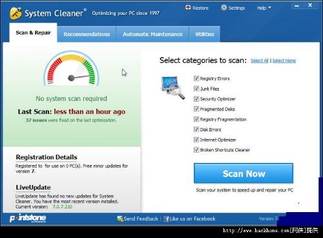323x238 pixels.
Task: Click the Select None link
Action: (284, 61)
